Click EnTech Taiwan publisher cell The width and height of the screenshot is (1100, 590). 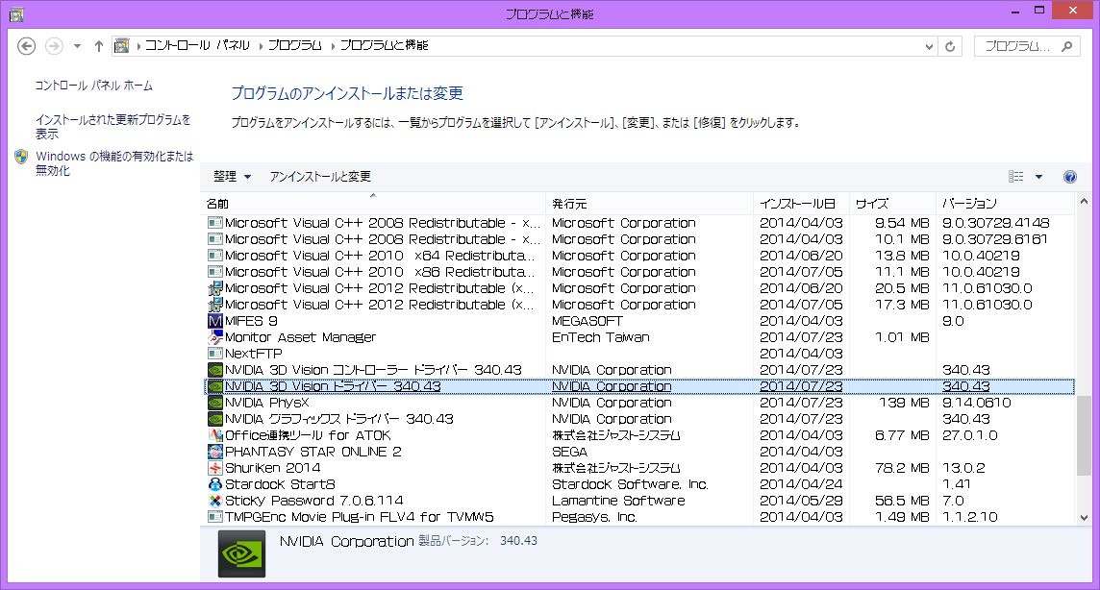601,337
